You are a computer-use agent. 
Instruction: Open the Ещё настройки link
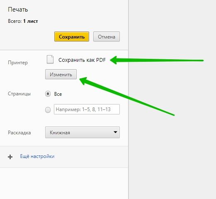37,156
